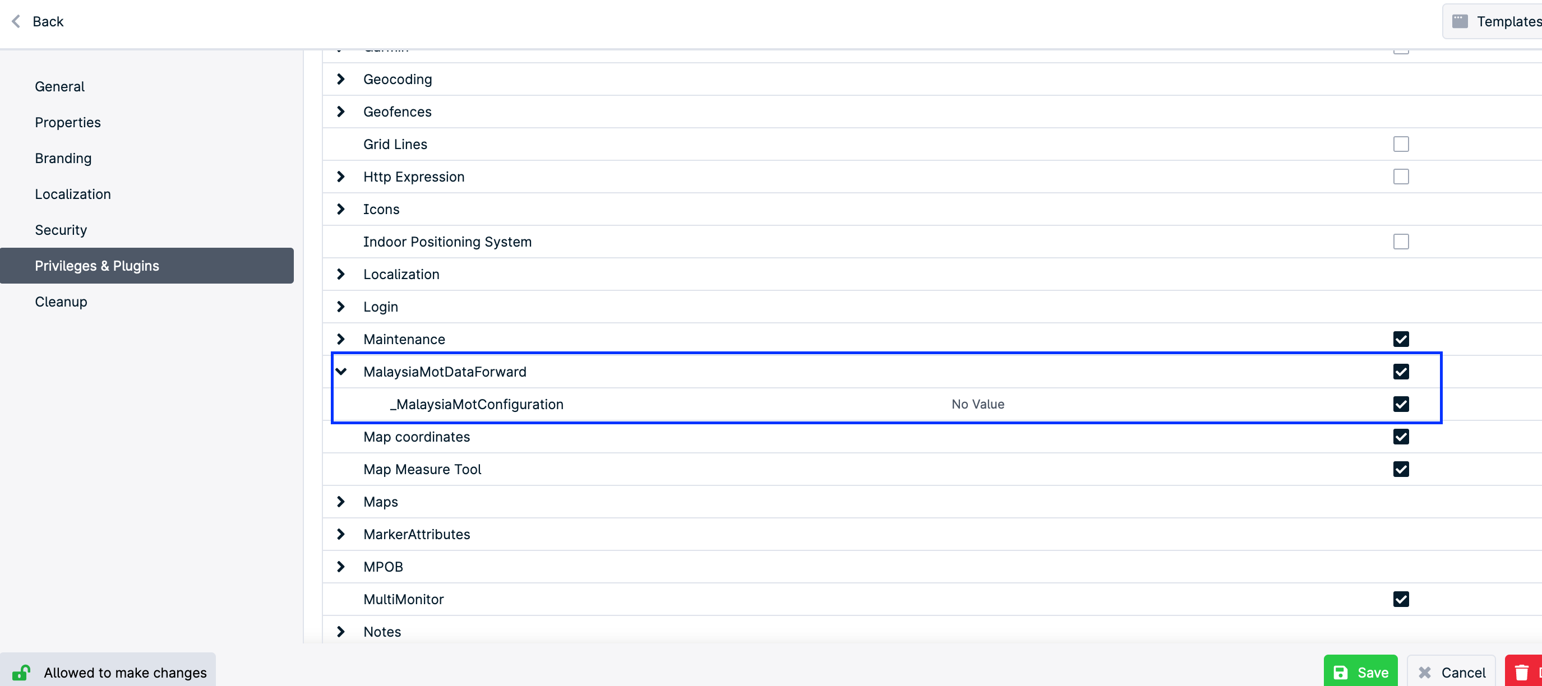Expand the Geocoding row
This screenshot has height=686, width=1542.
pyautogui.click(x=340, y=79)
